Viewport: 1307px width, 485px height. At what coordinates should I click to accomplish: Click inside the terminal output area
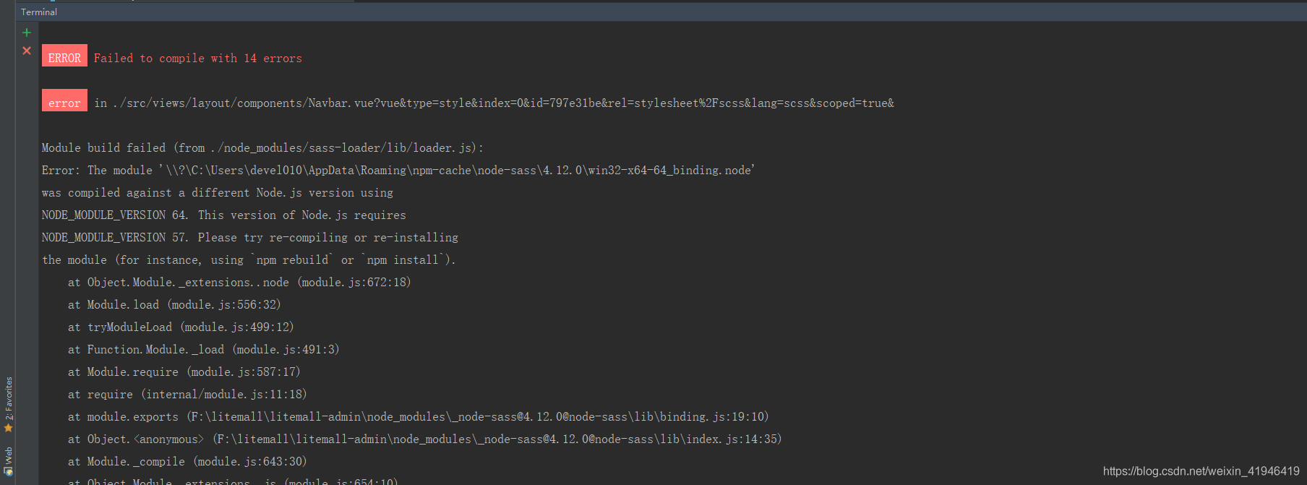[x=506, y=217]
